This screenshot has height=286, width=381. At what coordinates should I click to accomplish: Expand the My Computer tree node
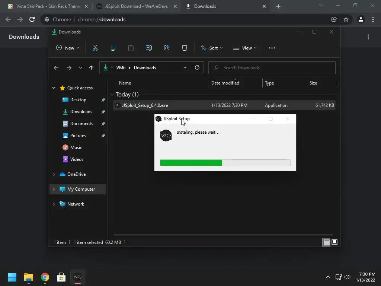coord(54,189)
